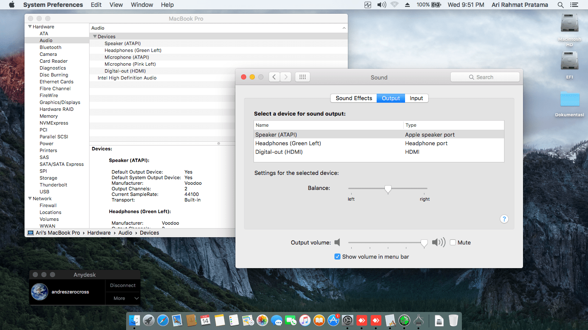Image resolution: width=588 pixels, height=330 pixels.
Task: Open the Help menu
Action: (x=167, y=5)
